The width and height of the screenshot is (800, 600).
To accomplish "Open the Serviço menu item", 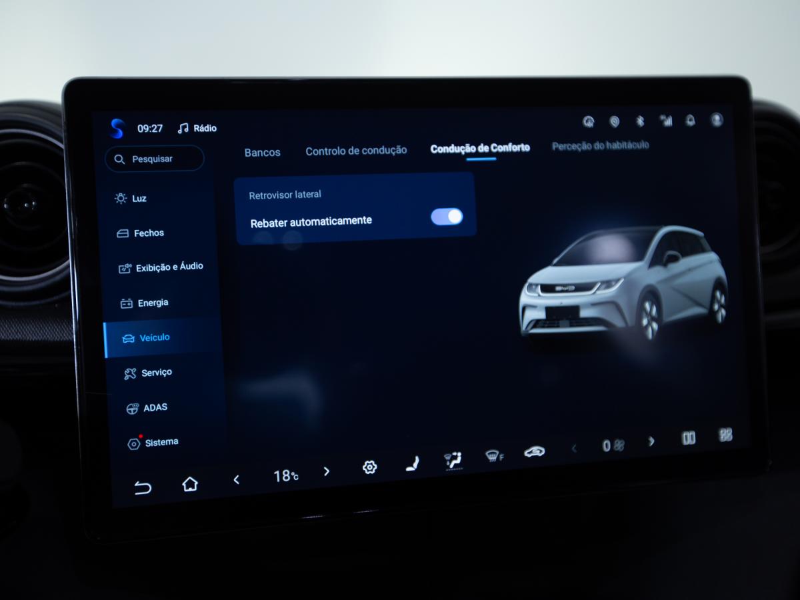I will (148, 373).
